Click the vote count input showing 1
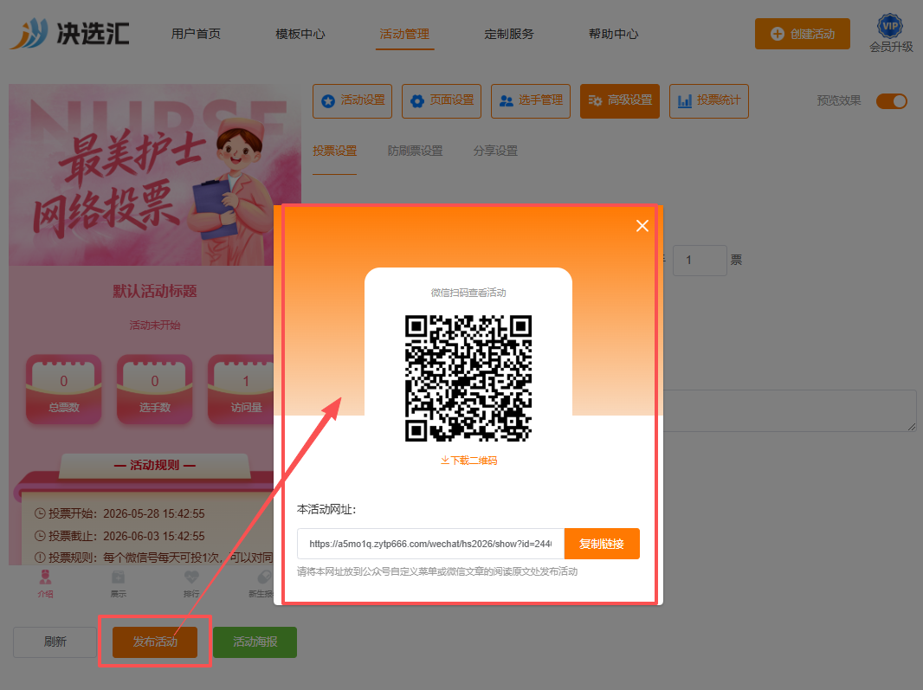923x690 pixels. [x=700, y=261]
